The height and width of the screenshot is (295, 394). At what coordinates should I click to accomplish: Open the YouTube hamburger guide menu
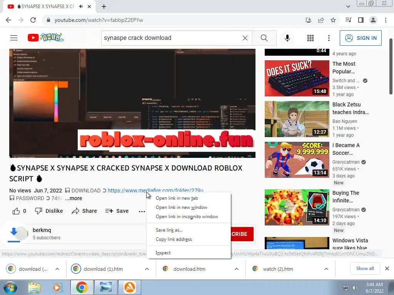[14, 38]
